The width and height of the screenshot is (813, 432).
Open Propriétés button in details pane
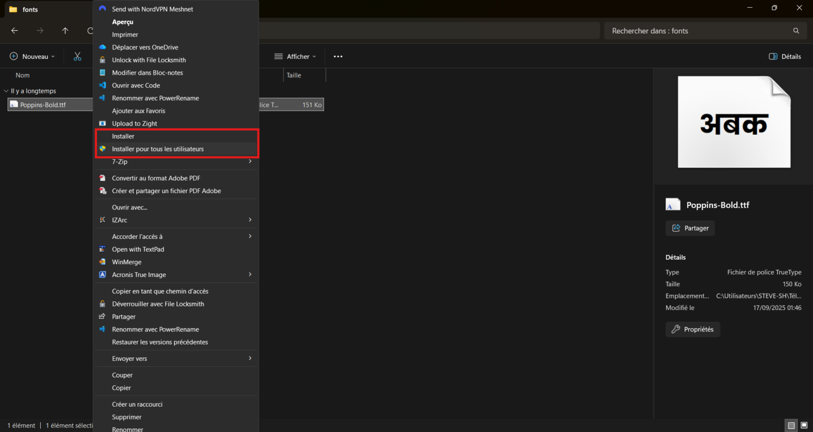(x=693, y=329)
